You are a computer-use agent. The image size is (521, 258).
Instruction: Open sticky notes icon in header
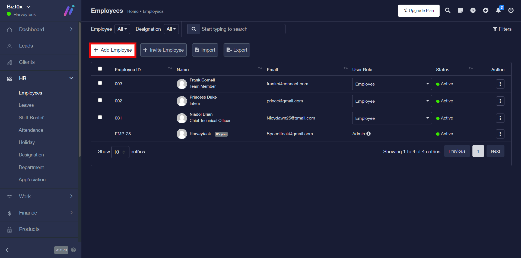pos(460,11)
